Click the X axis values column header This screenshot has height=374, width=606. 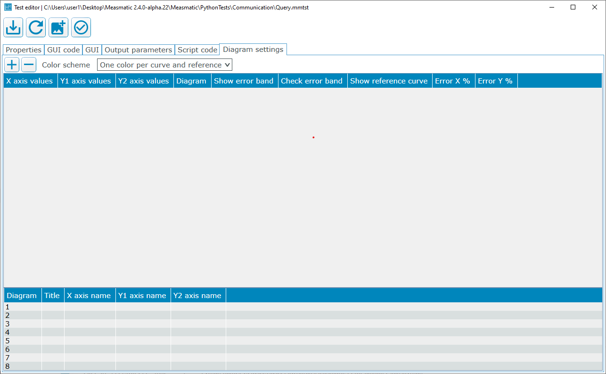31,81
